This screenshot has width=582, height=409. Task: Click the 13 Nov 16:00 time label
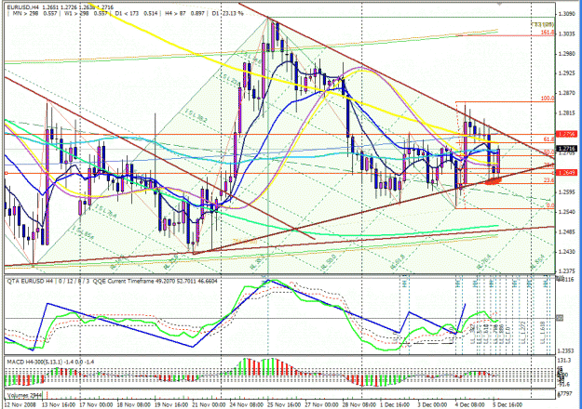click(59, 405)
